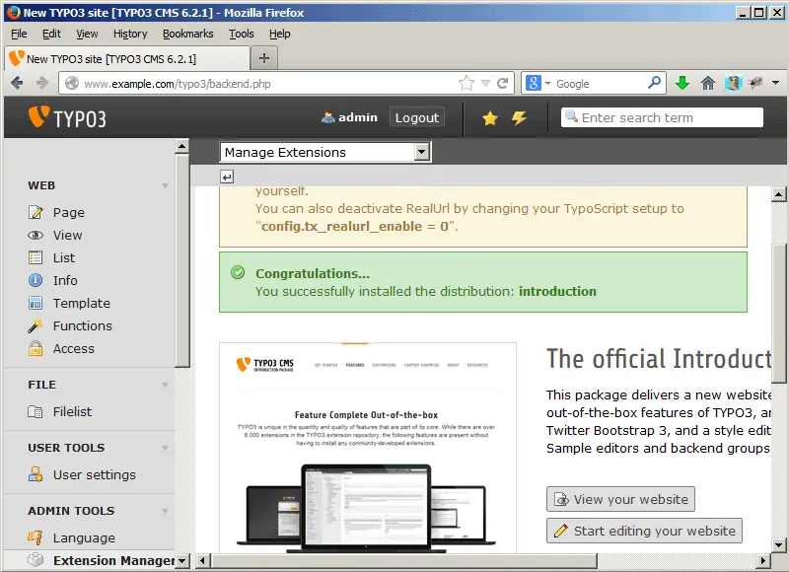Select the List module icon
789x572 pixels.
pyautogui.click(x=36, y=257)
